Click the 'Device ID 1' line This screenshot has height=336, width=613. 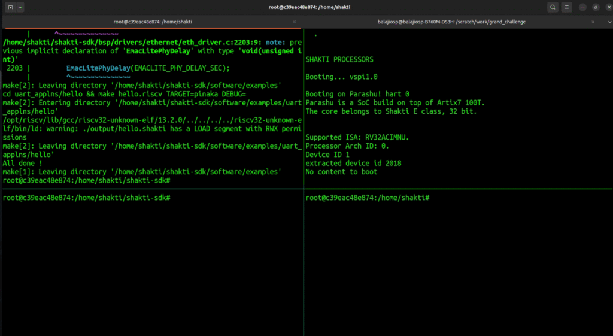pyautogui.click(x=327, y=155)
